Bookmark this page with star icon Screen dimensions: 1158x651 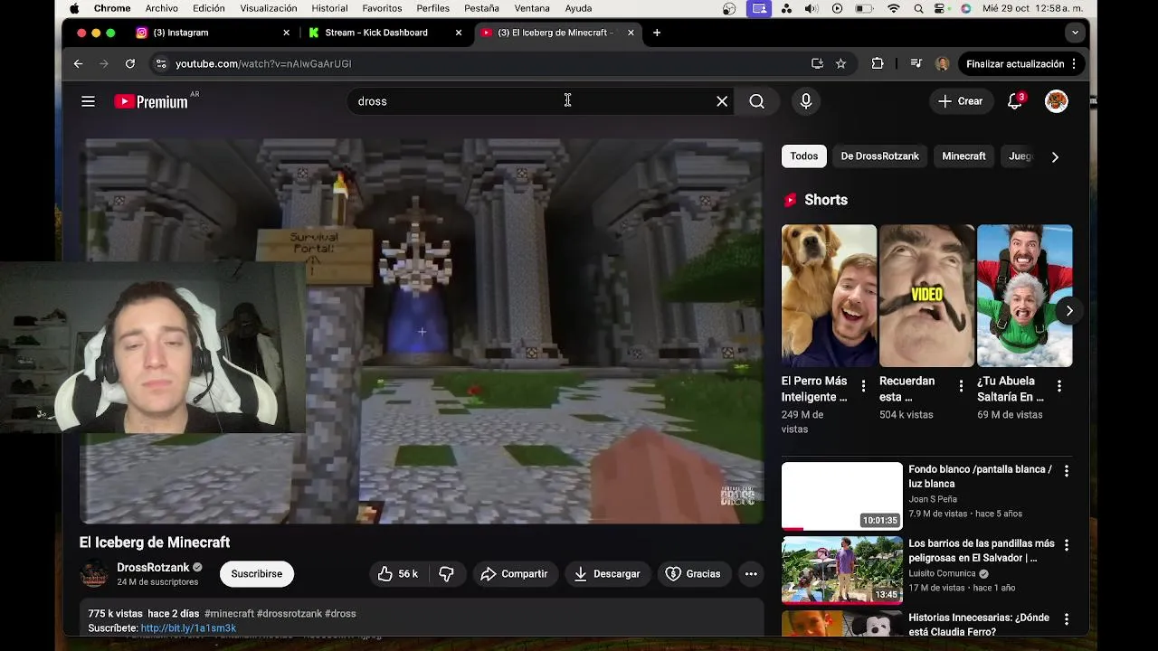click(840, 63)
